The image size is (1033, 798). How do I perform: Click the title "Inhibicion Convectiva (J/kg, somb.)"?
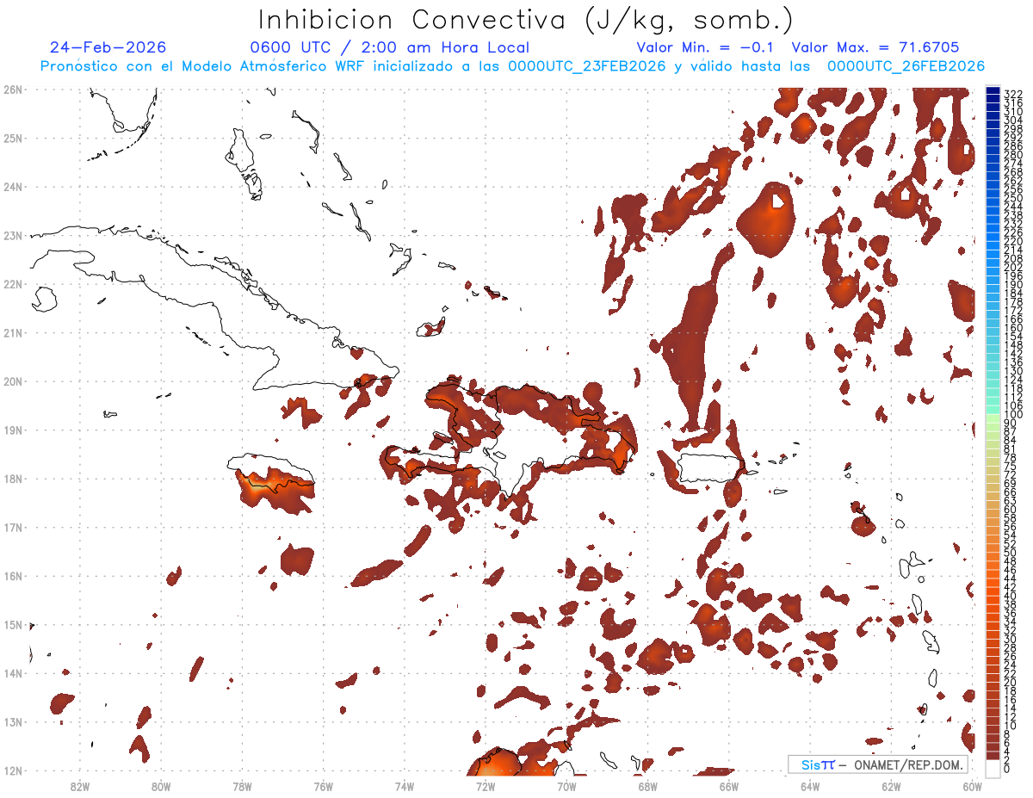tap(526, 20)
